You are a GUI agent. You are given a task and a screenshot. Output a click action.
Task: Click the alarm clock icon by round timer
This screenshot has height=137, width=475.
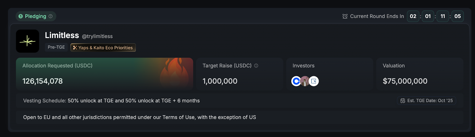(345, 16)
